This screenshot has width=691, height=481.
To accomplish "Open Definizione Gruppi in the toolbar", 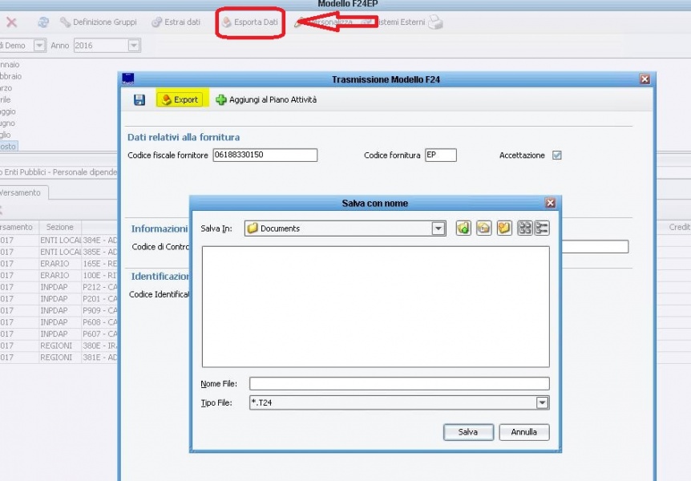I will coord(99,22).
